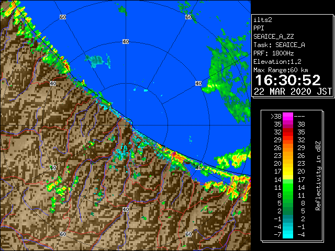Click the 'Max Range:60 km' line
335x251 pixels.
click(281, 70)
